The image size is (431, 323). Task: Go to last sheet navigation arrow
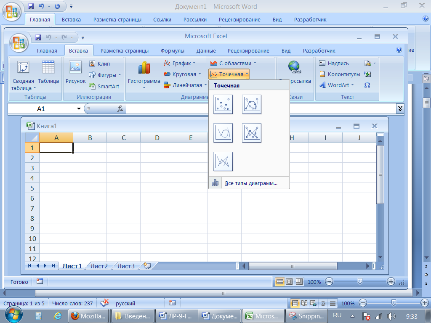click(x=53, y=266)
